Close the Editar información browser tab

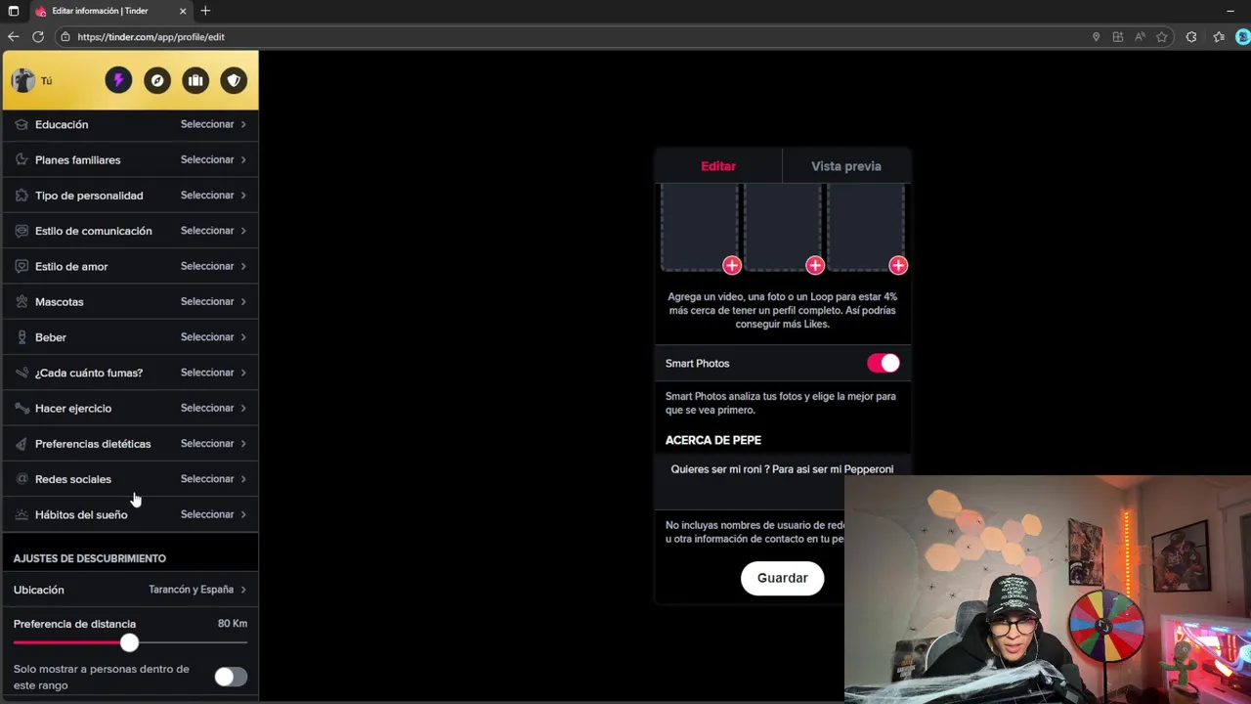click(x=183, y=11)
